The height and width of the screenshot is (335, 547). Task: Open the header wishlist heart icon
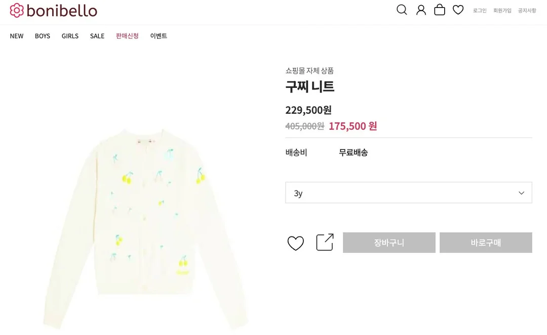458,10
